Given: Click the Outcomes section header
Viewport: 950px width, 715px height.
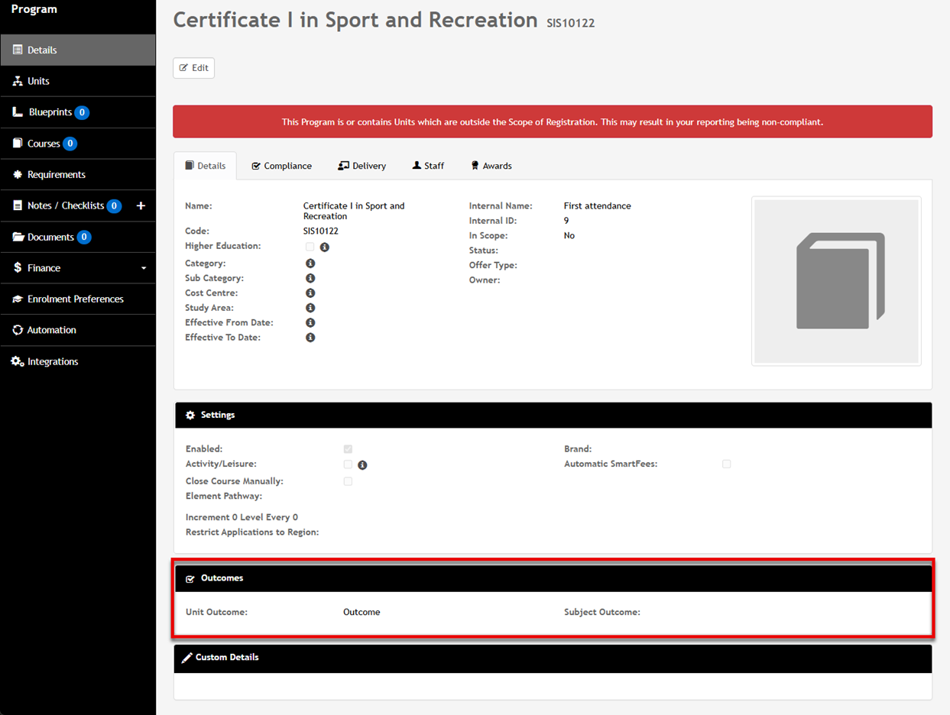Looking at the screenshot, I should point(553,578).
